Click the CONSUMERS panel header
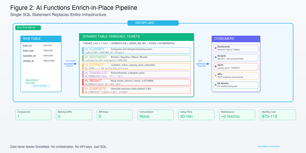 point(236,39)
